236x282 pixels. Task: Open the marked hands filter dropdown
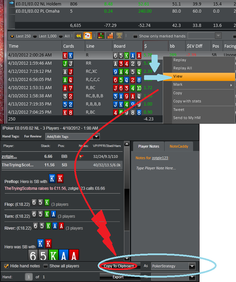coord(218,36)
